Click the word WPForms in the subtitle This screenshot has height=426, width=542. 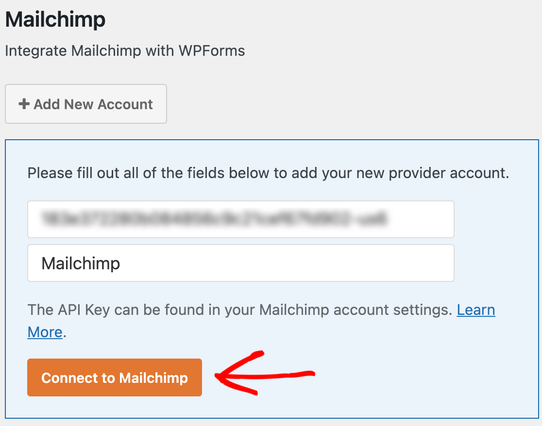tap(211, 50)
